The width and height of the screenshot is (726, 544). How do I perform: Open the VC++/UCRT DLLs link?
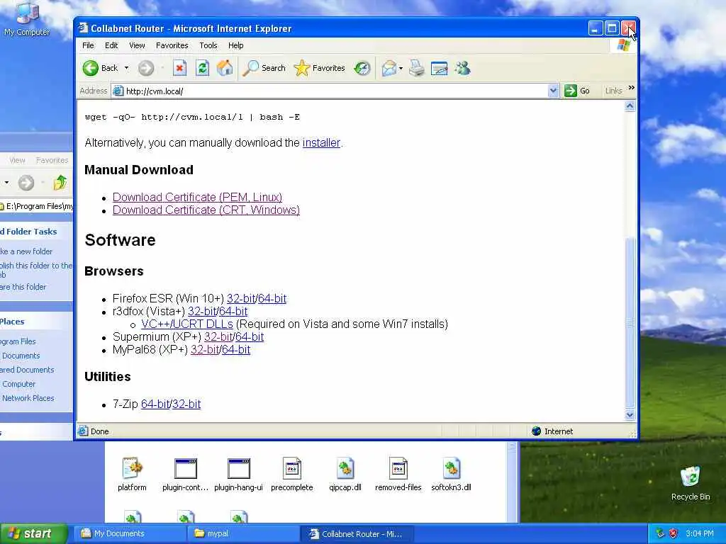pyautogui.click(x=187, y=324)
